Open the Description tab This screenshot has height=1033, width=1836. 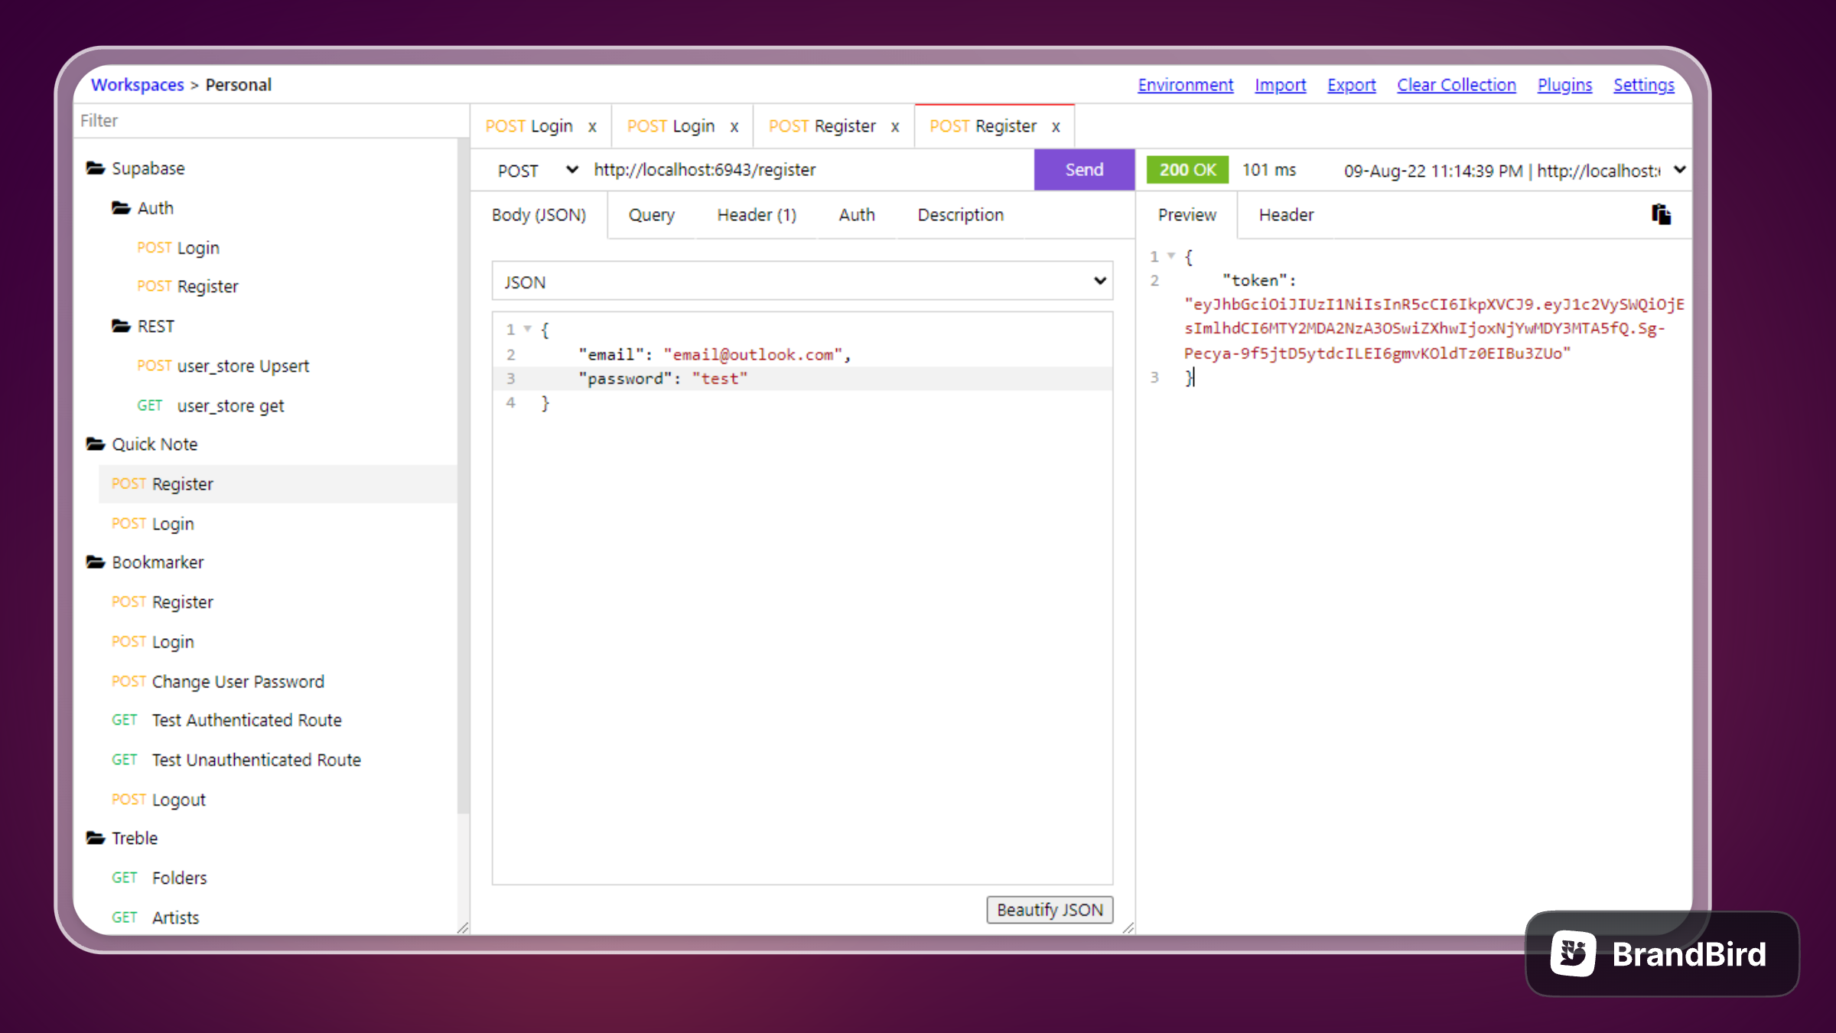pyautogui.click(x=961, y=215)
